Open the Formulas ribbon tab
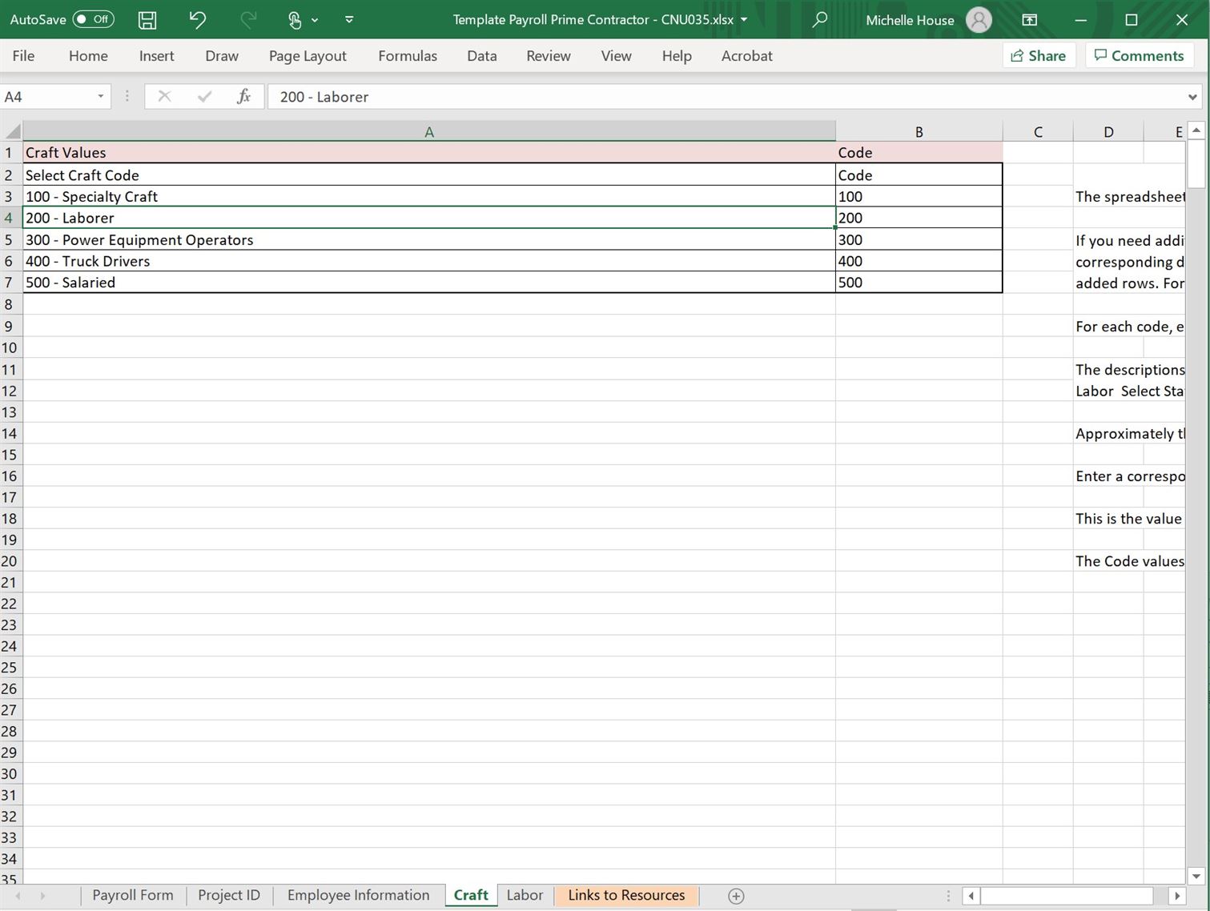 (x=408, y=56)
